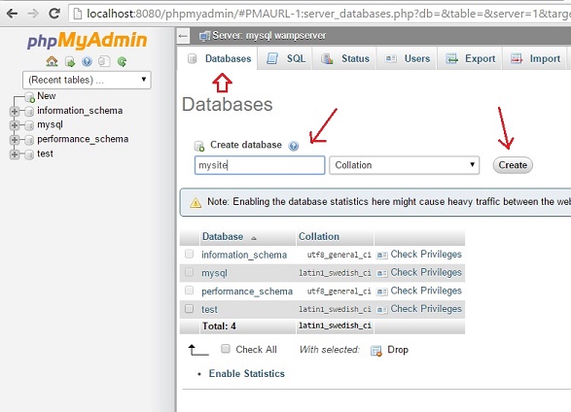Click the green Reload navigation icon
This screenshot has height=412, width=571.
[122, 61]
